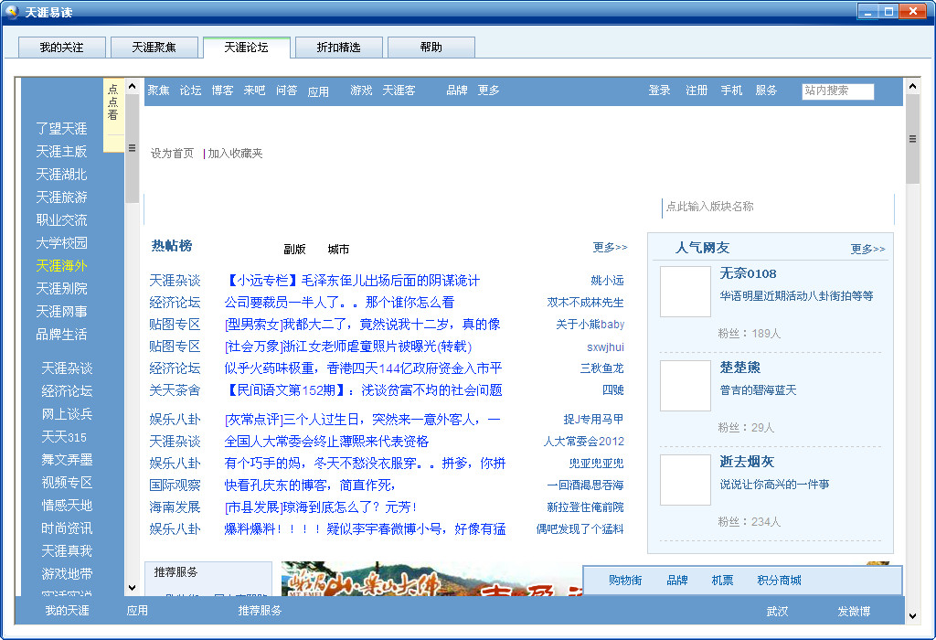This screenshot has height=640, width=936.
Task: Click the 设为首页 link
Action: [x=172, y=154]
